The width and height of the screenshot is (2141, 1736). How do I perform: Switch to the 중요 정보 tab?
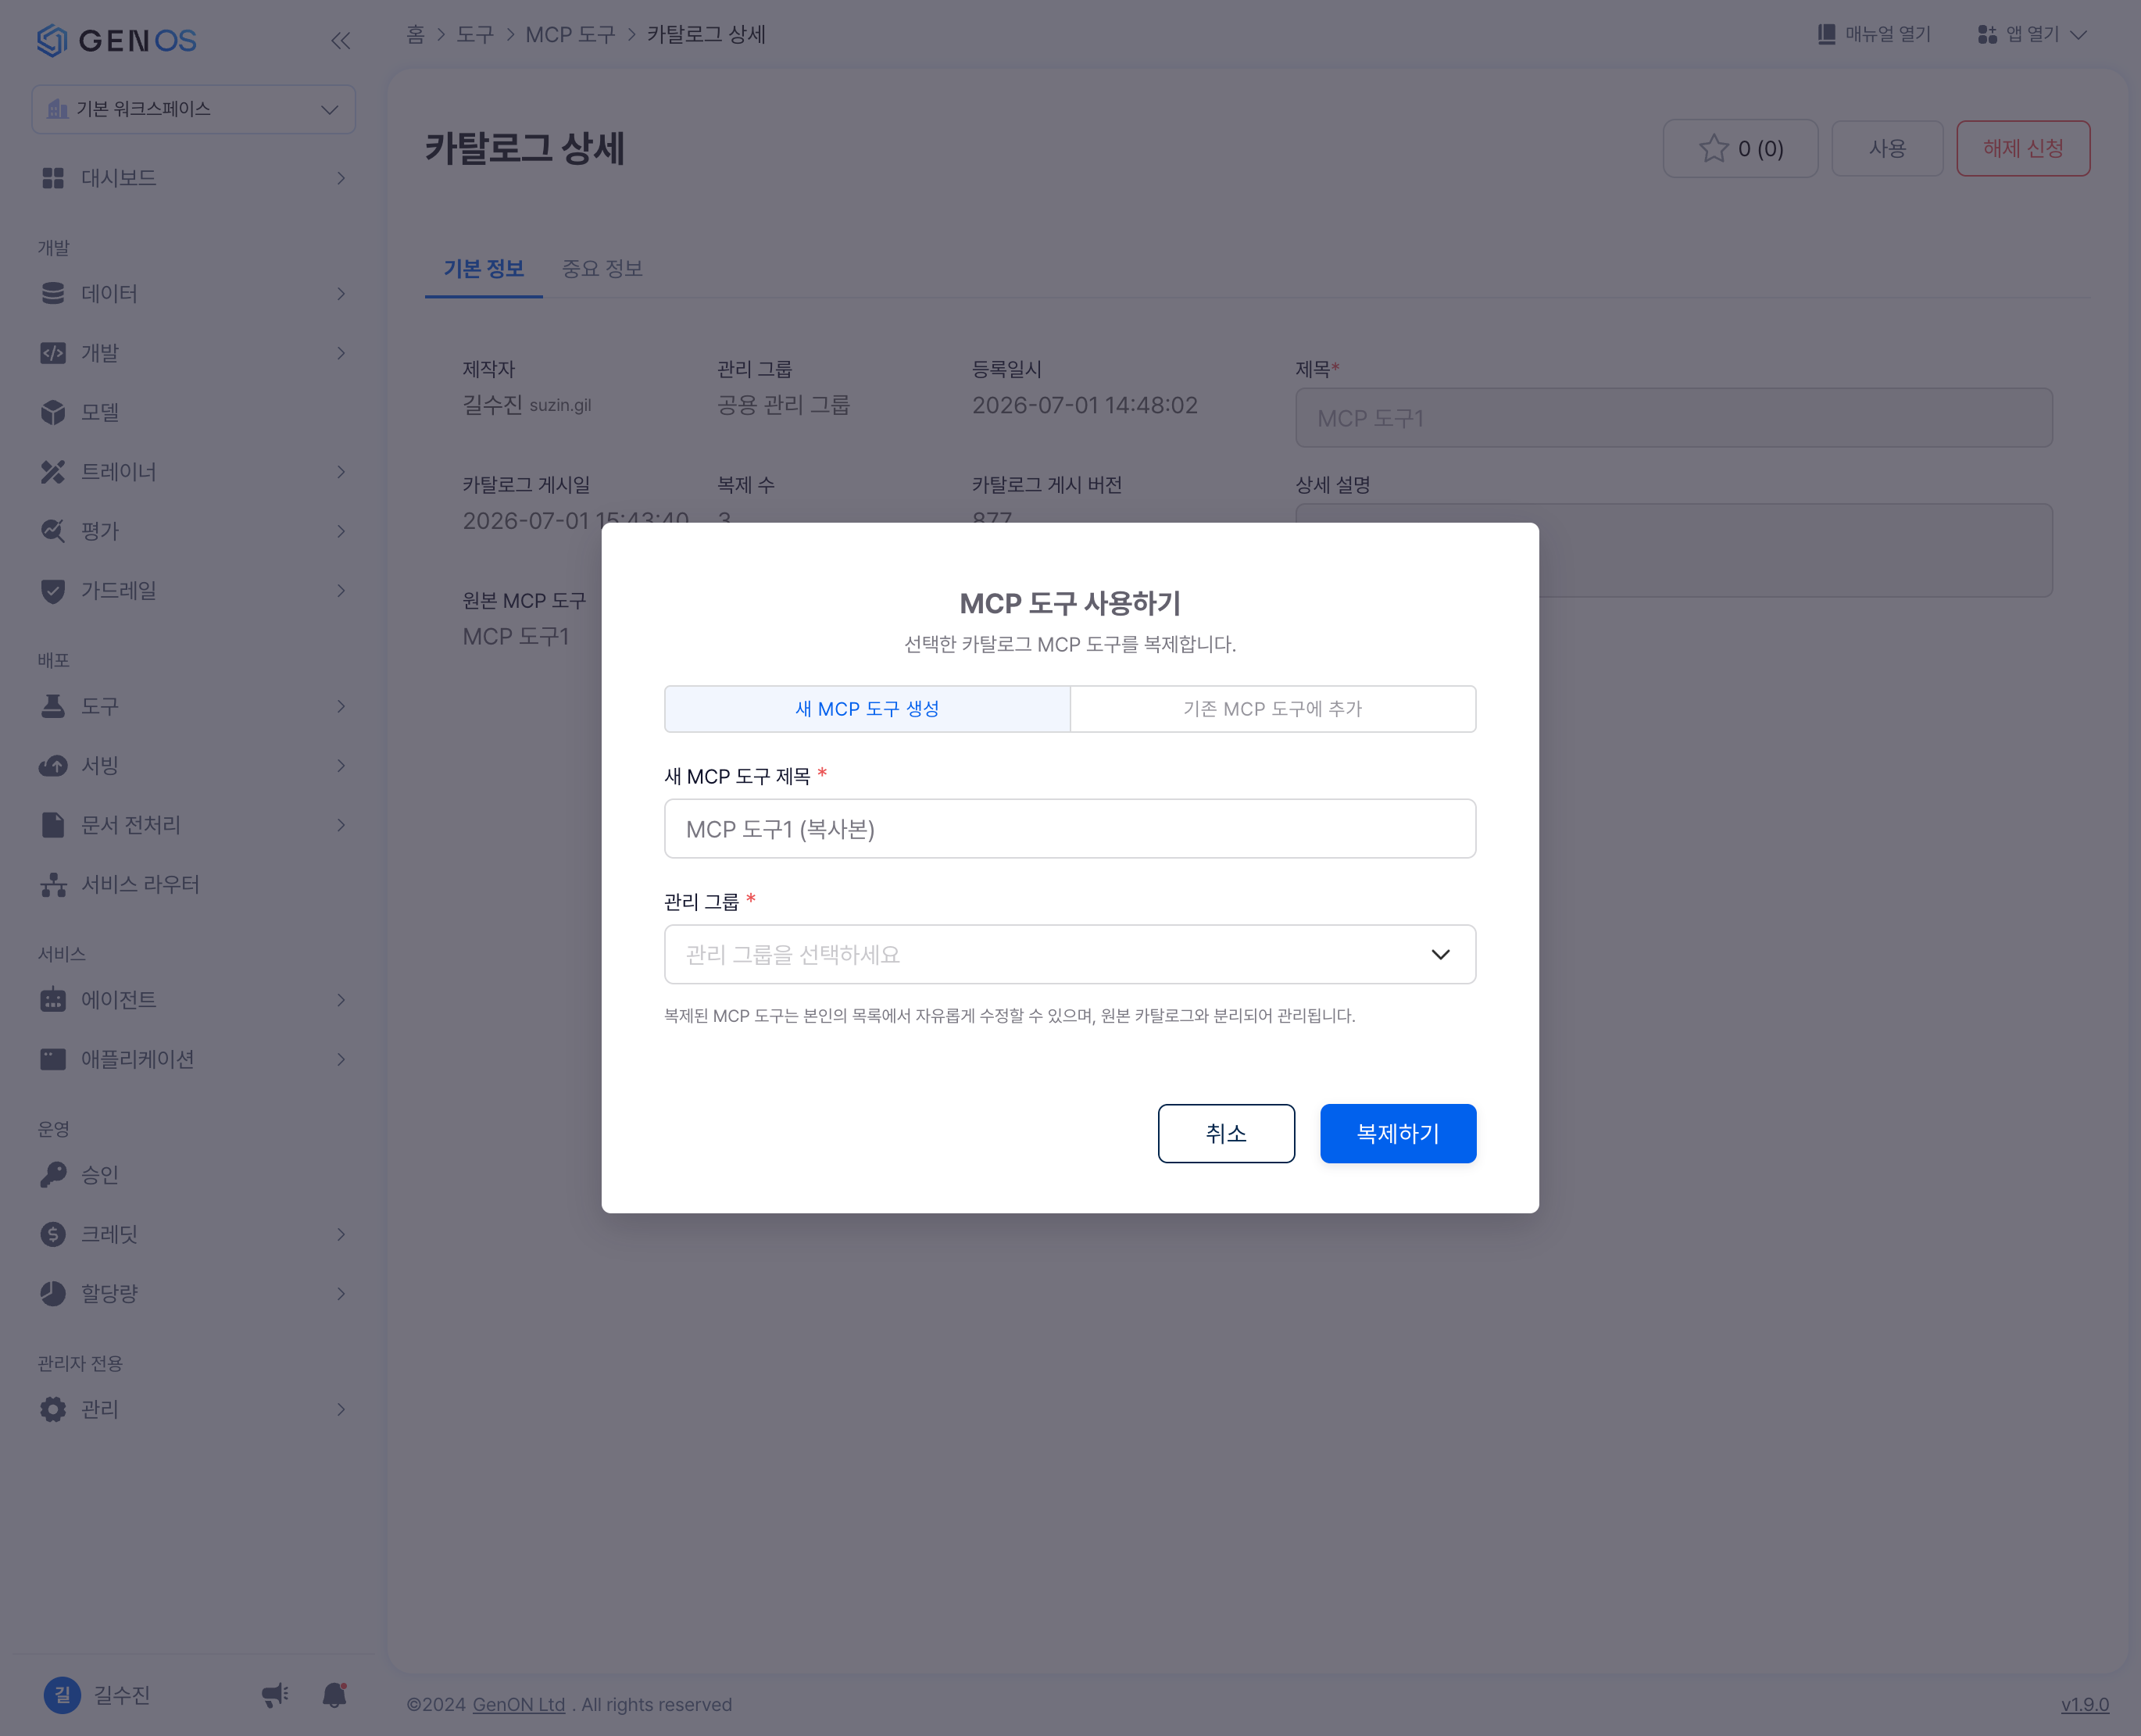[602, 269]
